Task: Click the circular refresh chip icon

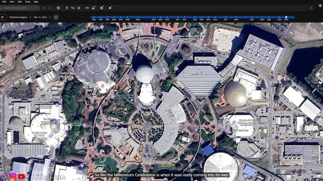Action: pyautogui.click(x=2, y=17)
